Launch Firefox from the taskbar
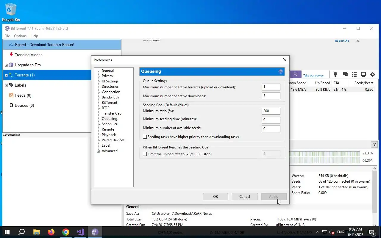The height and width of the screenshot is (238, 381). click(51, 232)
